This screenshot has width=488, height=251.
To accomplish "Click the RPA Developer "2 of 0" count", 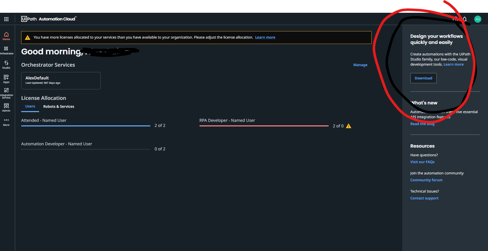I will point(338,126).
